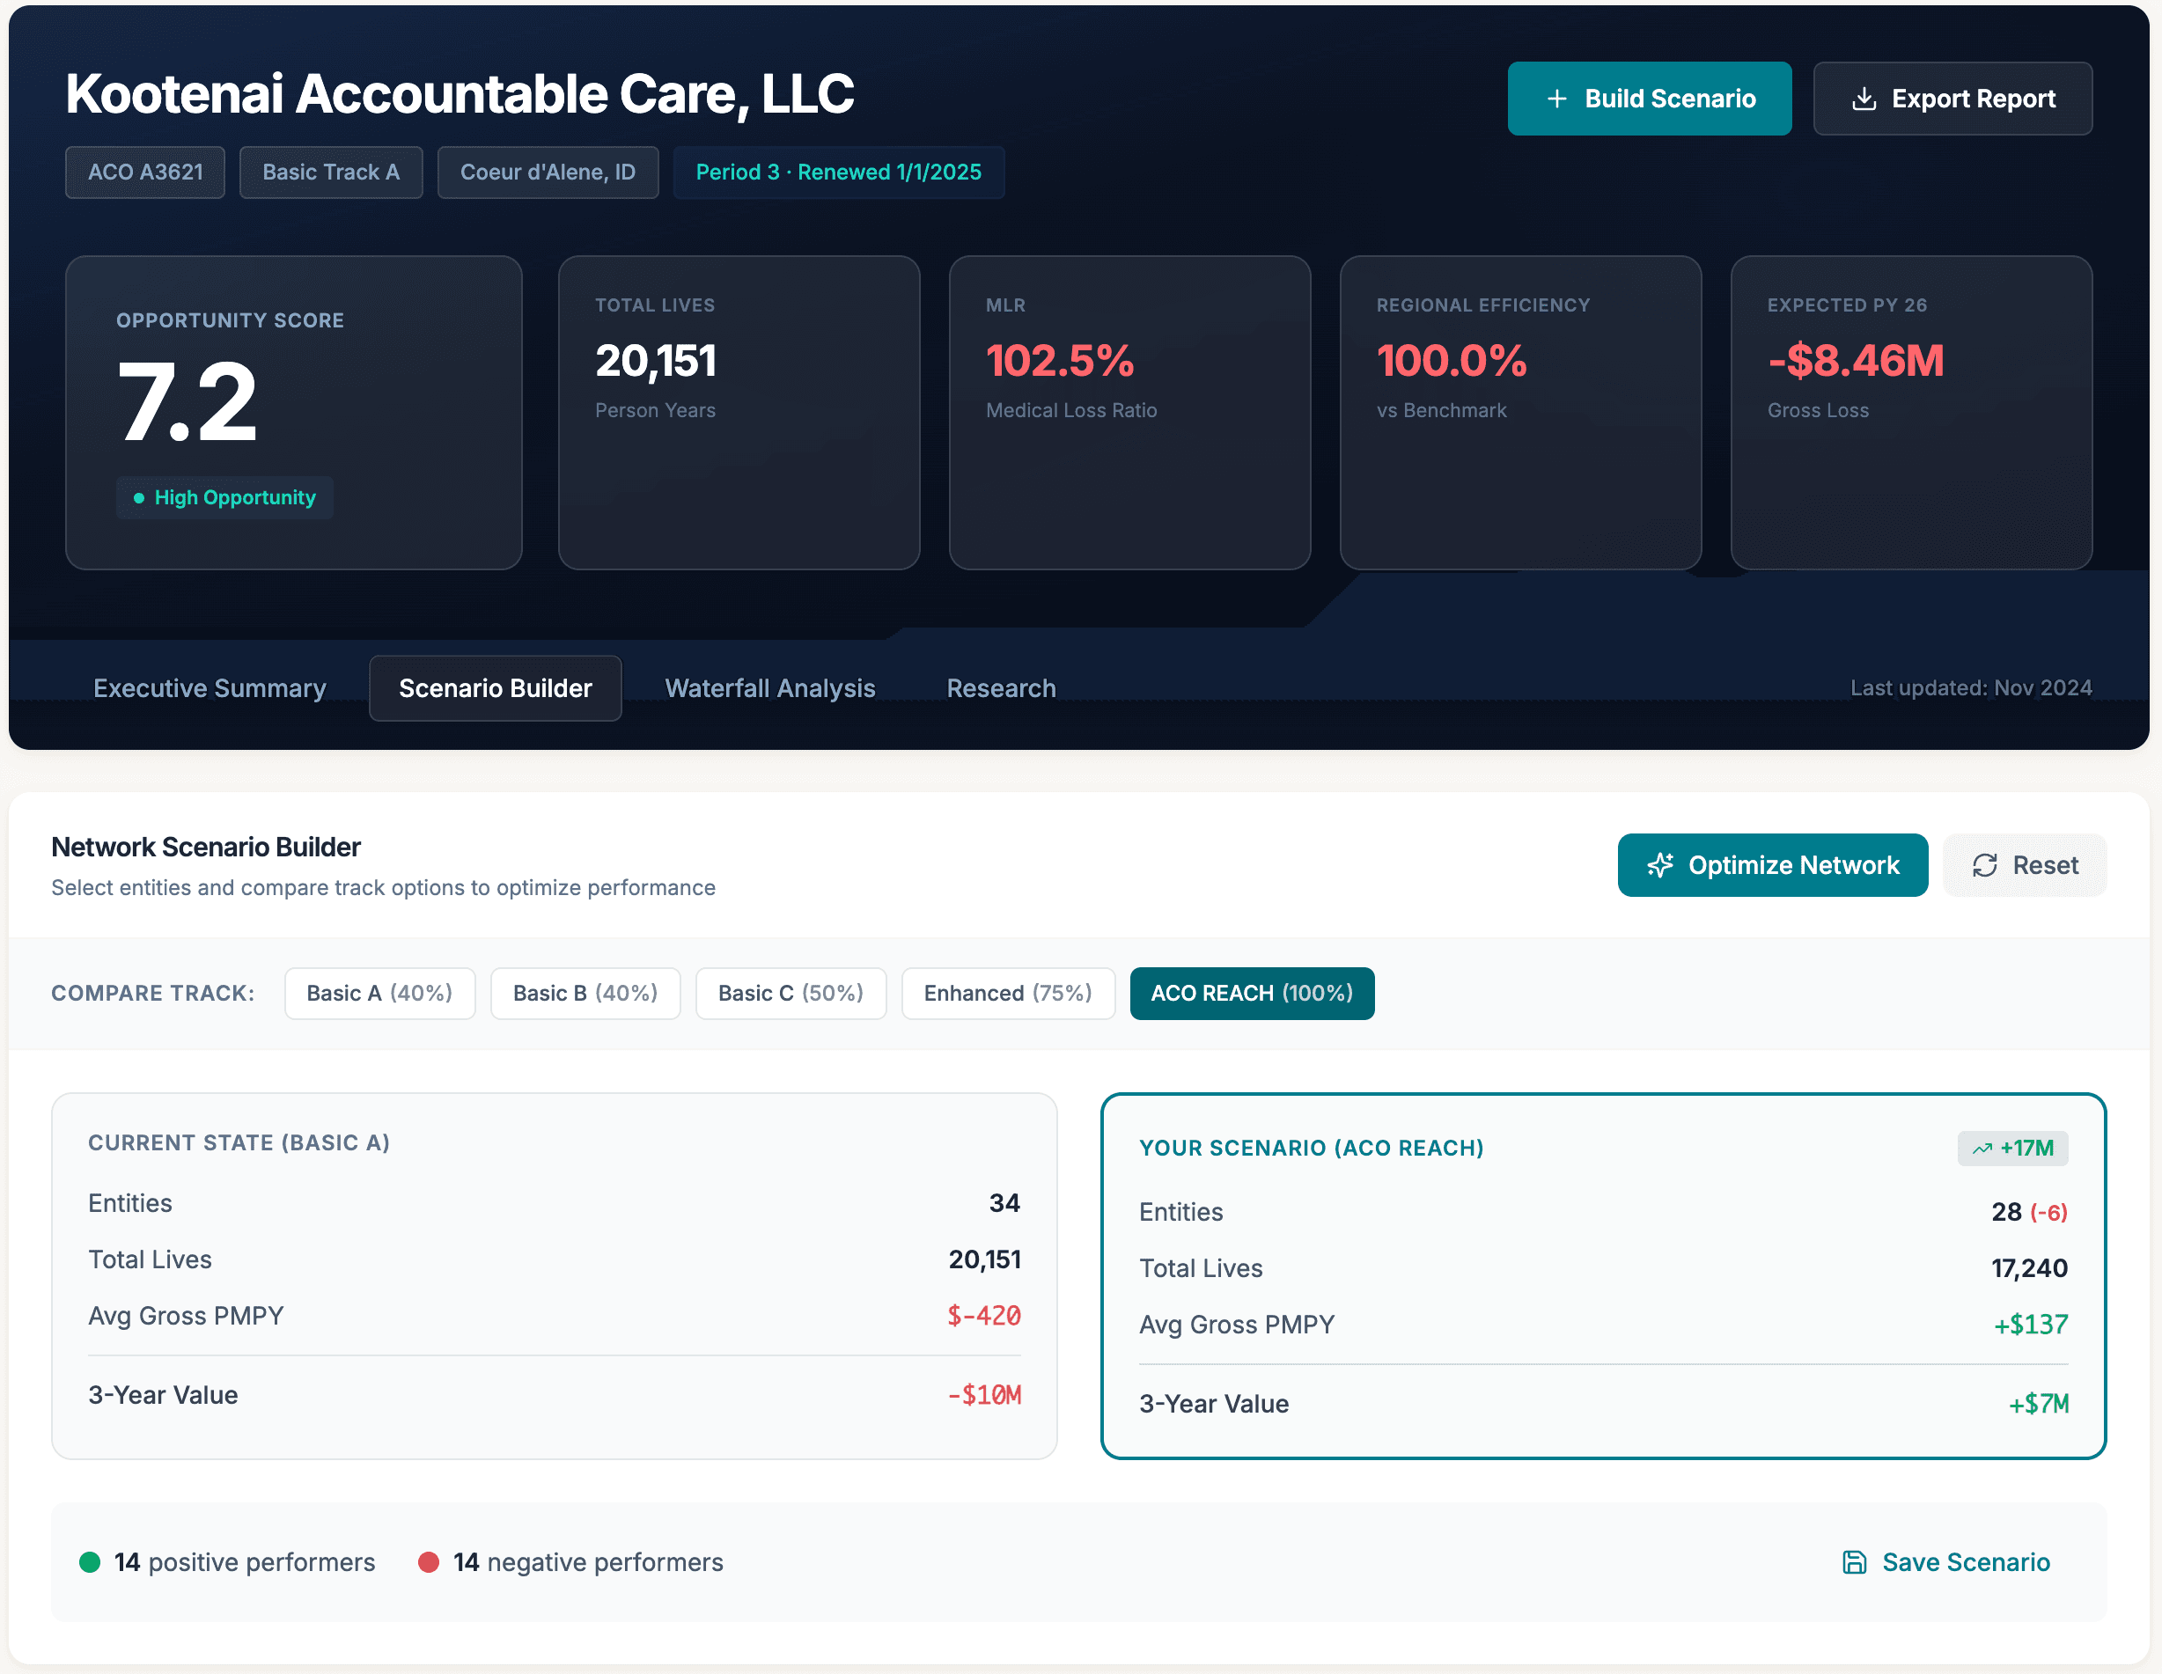Click the plus icon on Build Scenario

click(1558, 98)
